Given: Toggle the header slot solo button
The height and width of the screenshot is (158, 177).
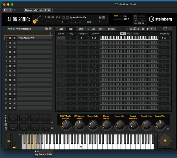Looking at the screenshot, I should pos(53,17).
